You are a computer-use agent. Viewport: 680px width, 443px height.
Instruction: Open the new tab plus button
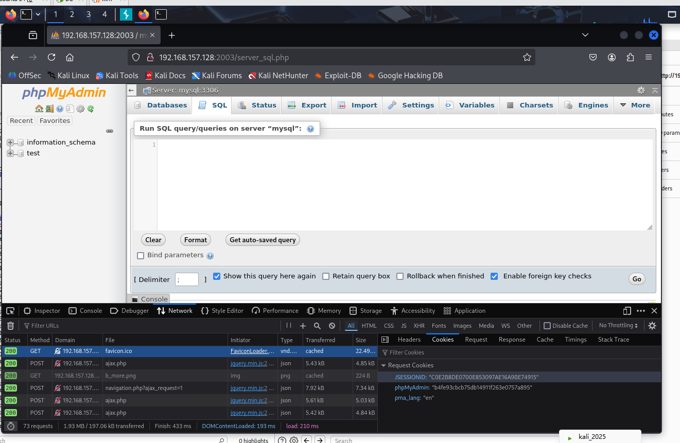pyautogui.click(x=172, y=35)
